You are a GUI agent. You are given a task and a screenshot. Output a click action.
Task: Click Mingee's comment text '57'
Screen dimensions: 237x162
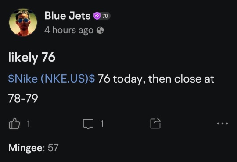[53, 148]
